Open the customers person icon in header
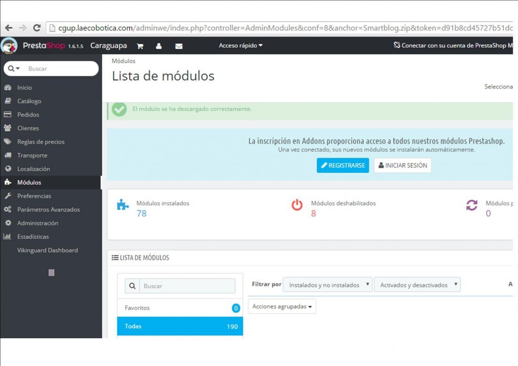Viewport: 518px width, 366px height. pos(159,46)
